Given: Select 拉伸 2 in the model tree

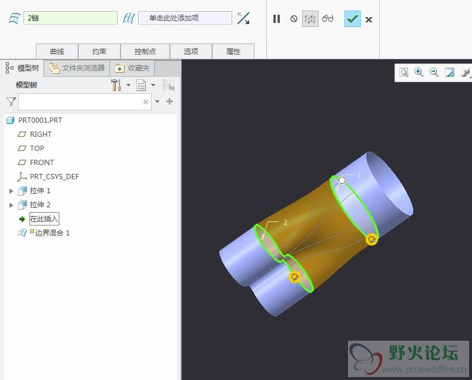Looking at the screenshot, I should (40, 205).
